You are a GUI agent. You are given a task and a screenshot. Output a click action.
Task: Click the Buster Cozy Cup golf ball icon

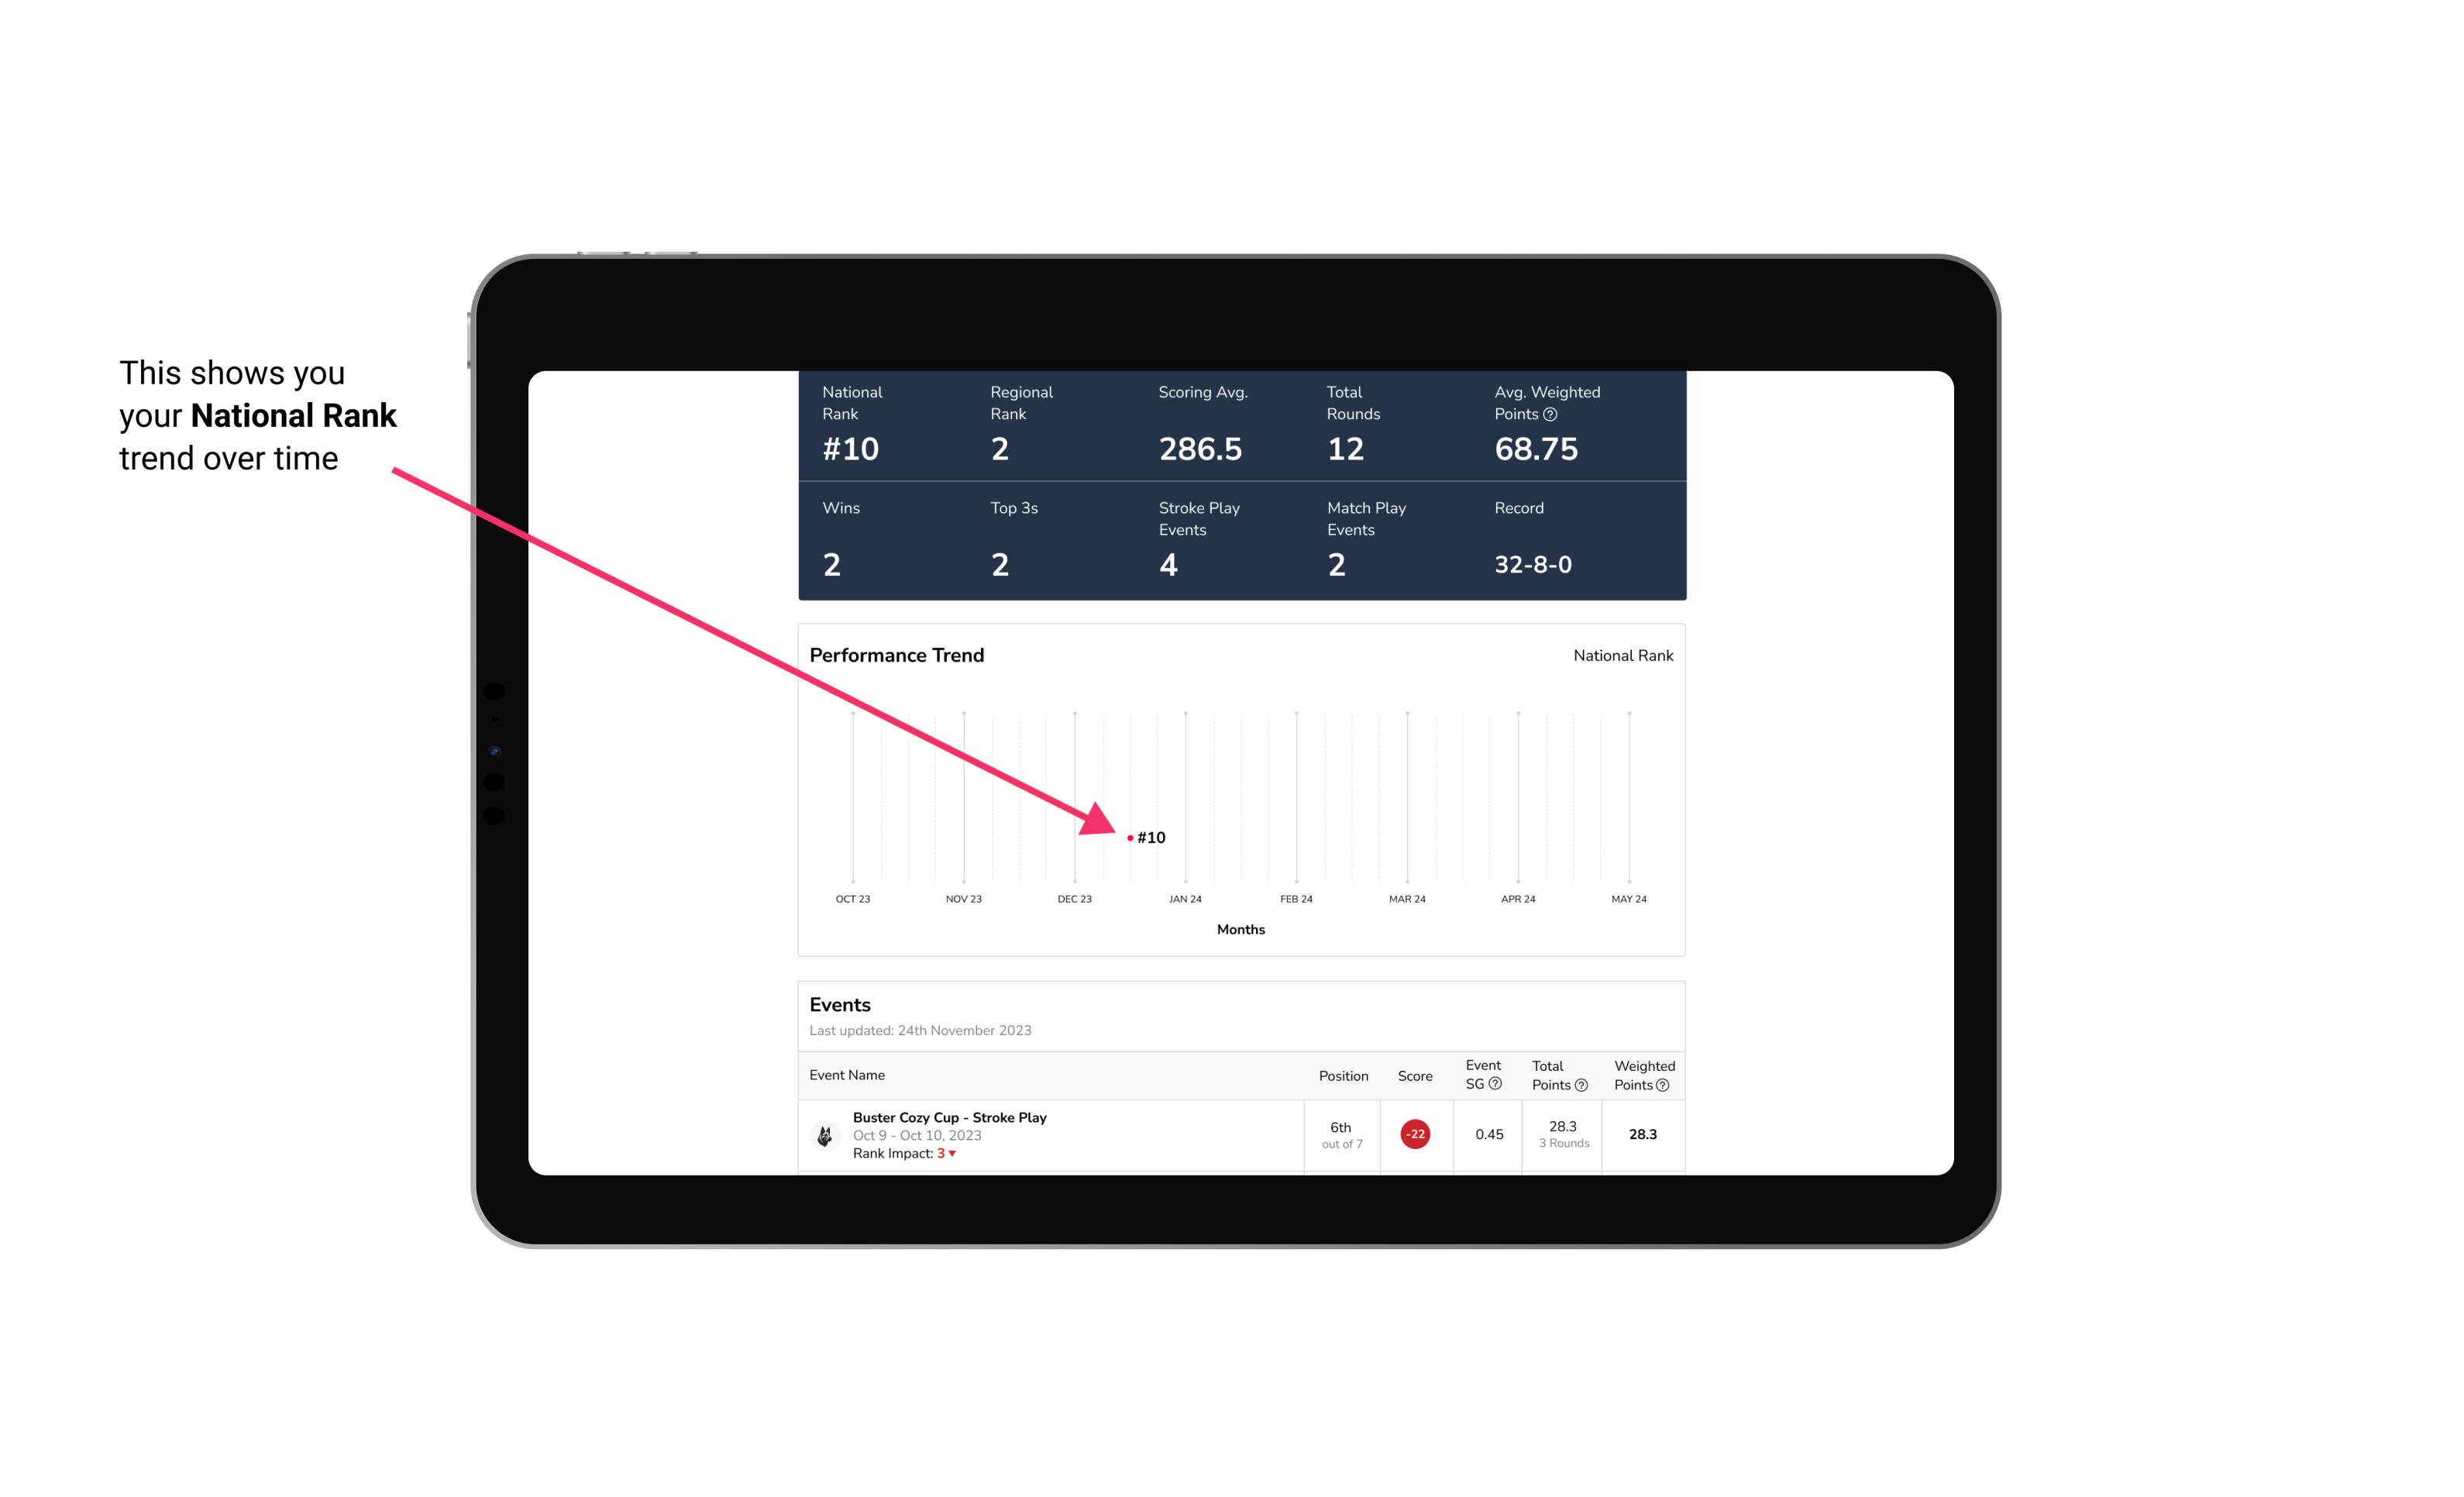[x=825, y=1133]
